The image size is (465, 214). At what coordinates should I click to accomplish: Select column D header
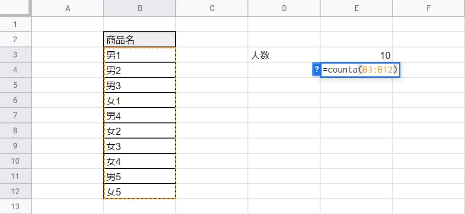284,8
